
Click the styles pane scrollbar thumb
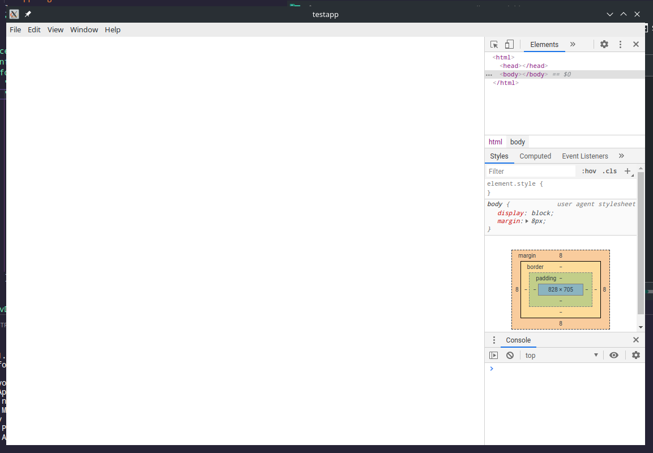(x=641, y=243)
